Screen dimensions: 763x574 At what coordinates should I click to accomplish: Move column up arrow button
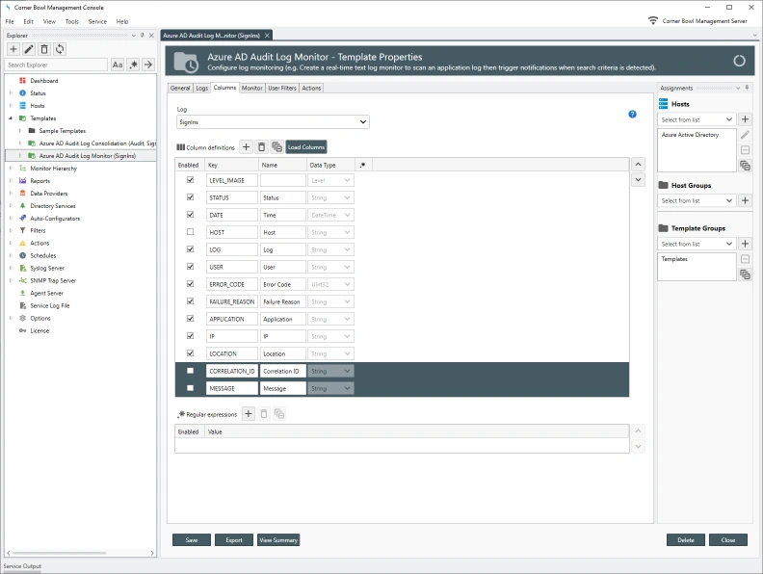click(638, 165)
